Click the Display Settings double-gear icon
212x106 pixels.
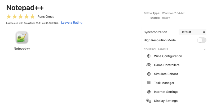click(x=149, y=101)
